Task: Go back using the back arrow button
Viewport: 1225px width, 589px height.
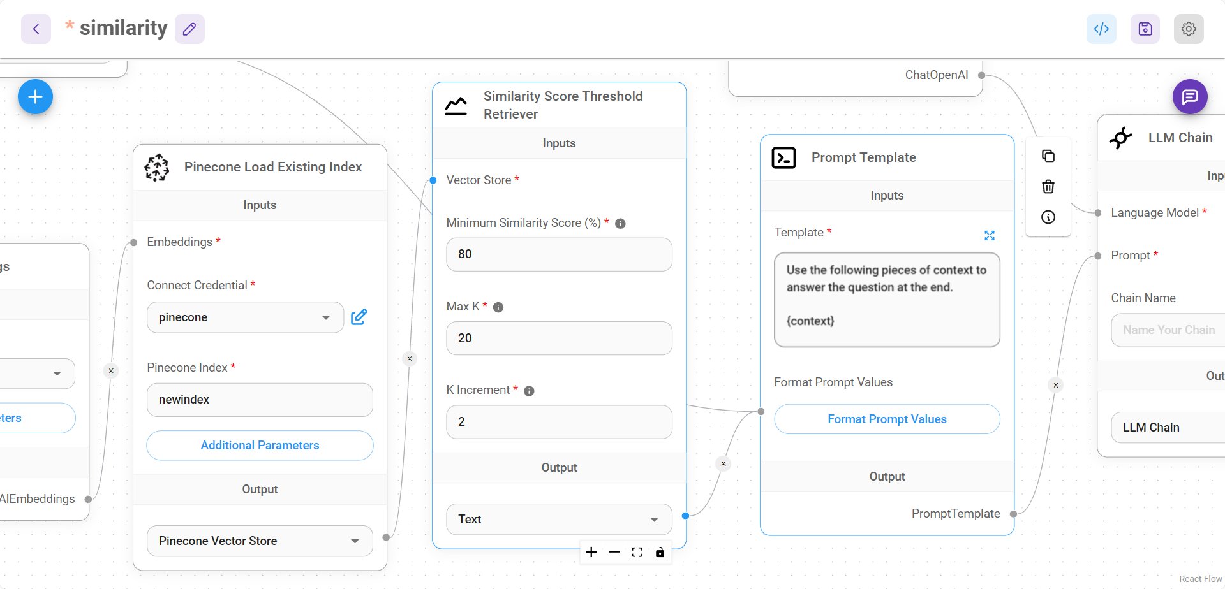Action: pyautogui.click(x=36, y=29)
